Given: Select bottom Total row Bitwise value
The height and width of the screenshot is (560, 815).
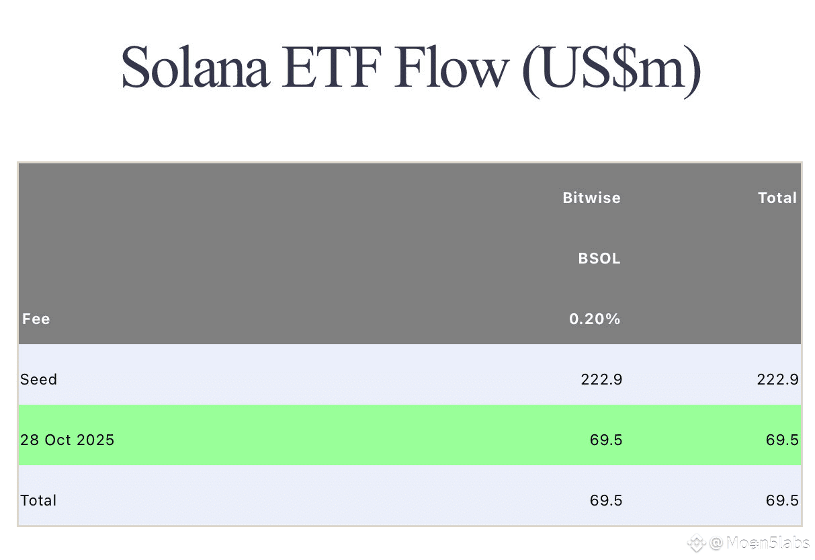Looking at the screenshot, I should [x=606, y=500].
